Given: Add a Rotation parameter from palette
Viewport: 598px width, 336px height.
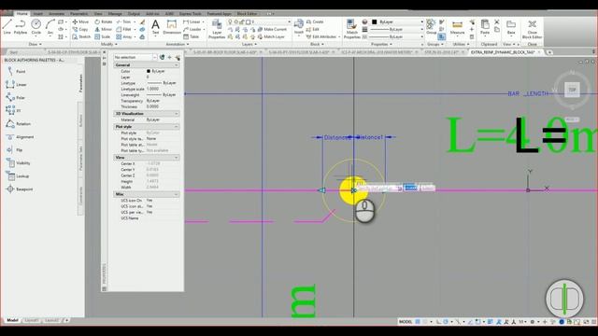Looking at the screenshot, I should (x=19, y=123).
